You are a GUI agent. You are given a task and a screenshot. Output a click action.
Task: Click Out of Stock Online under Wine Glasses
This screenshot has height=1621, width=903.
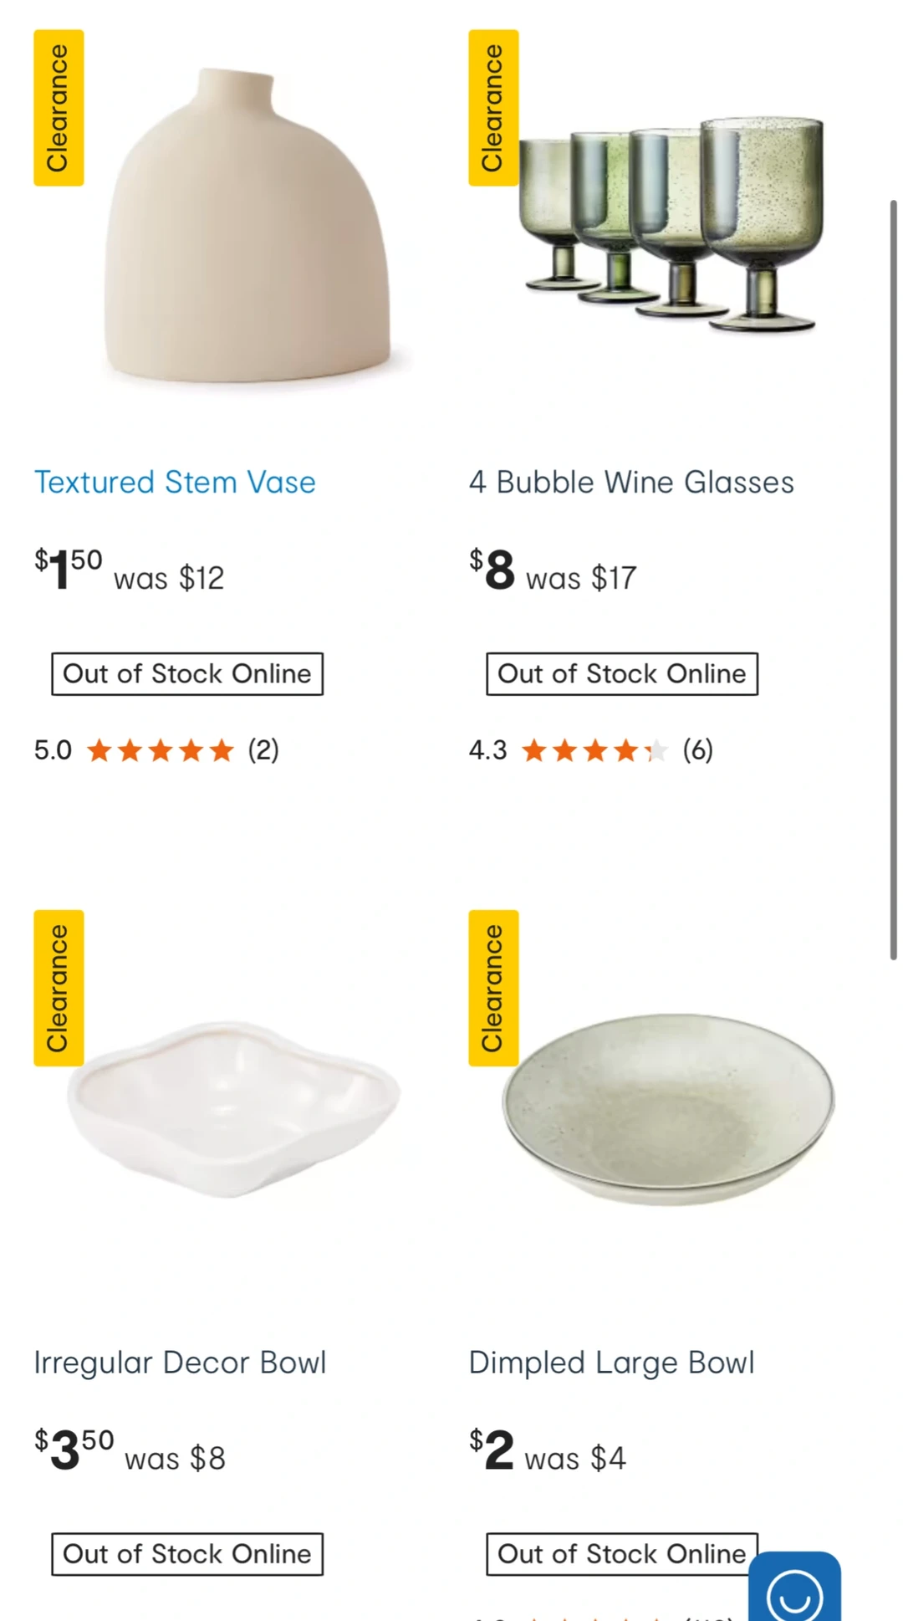(x=622, y=674)
